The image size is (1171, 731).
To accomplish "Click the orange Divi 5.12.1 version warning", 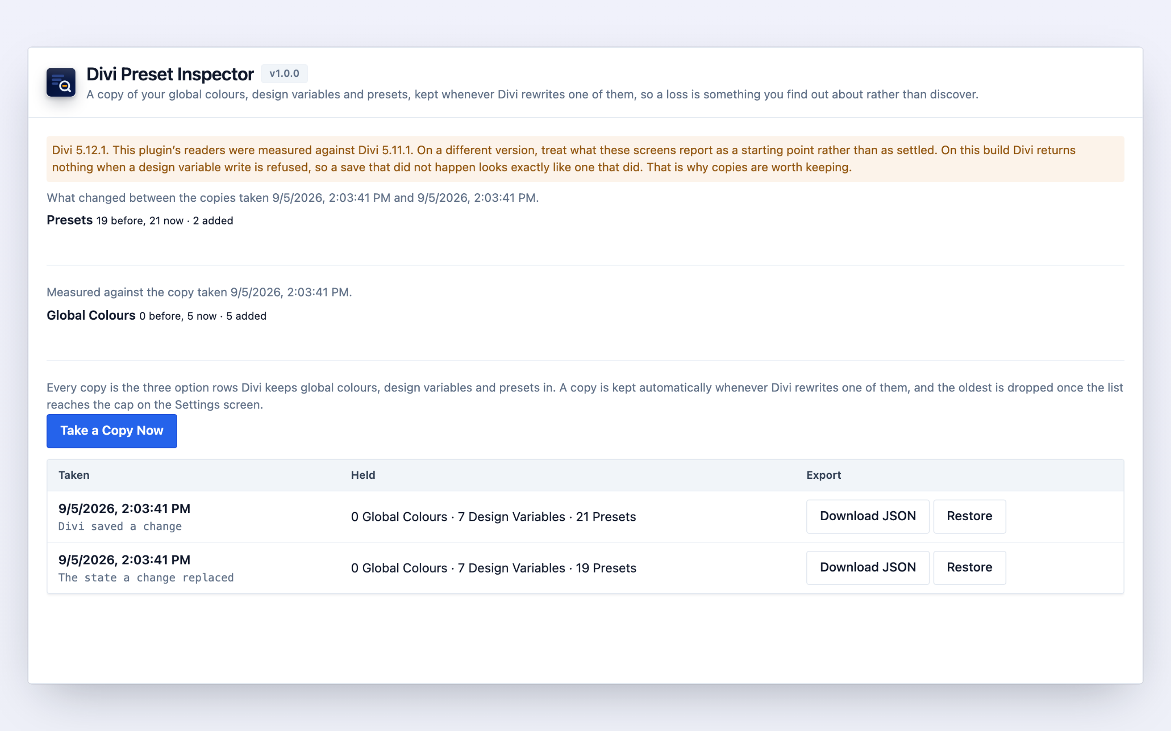I will point(585,158).
